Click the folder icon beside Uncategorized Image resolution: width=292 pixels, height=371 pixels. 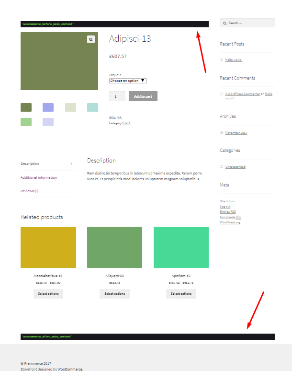[221, 167]
